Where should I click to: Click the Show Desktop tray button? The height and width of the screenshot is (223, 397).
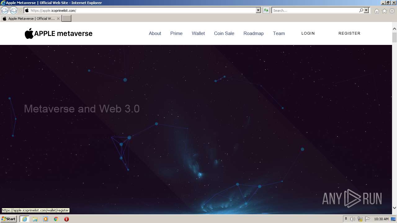tap(394, 219)
